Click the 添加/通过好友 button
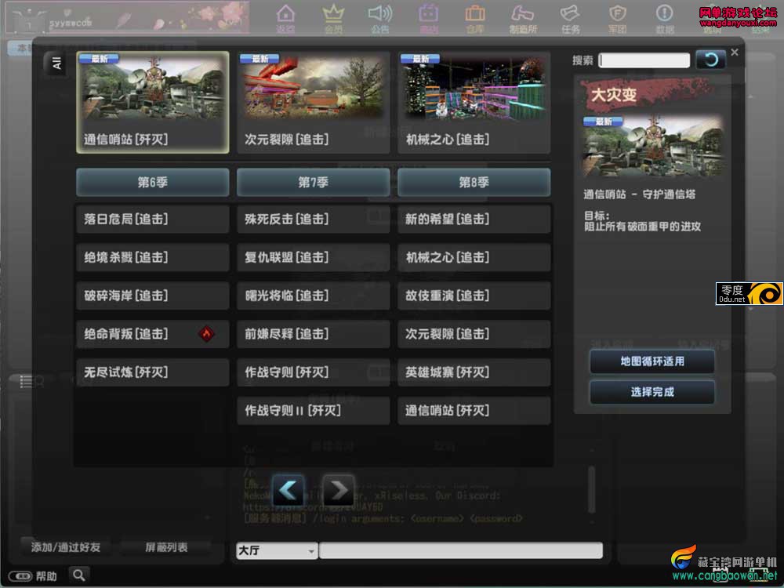 pos(66,547)
